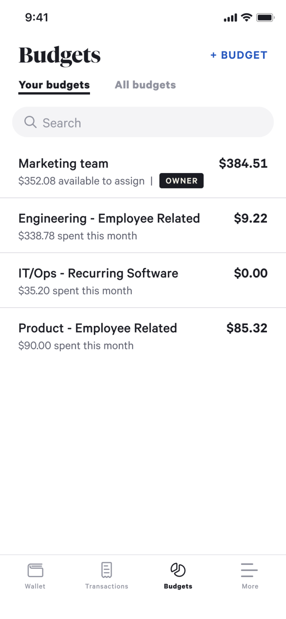Open Product - Employee Related budget

98,328
